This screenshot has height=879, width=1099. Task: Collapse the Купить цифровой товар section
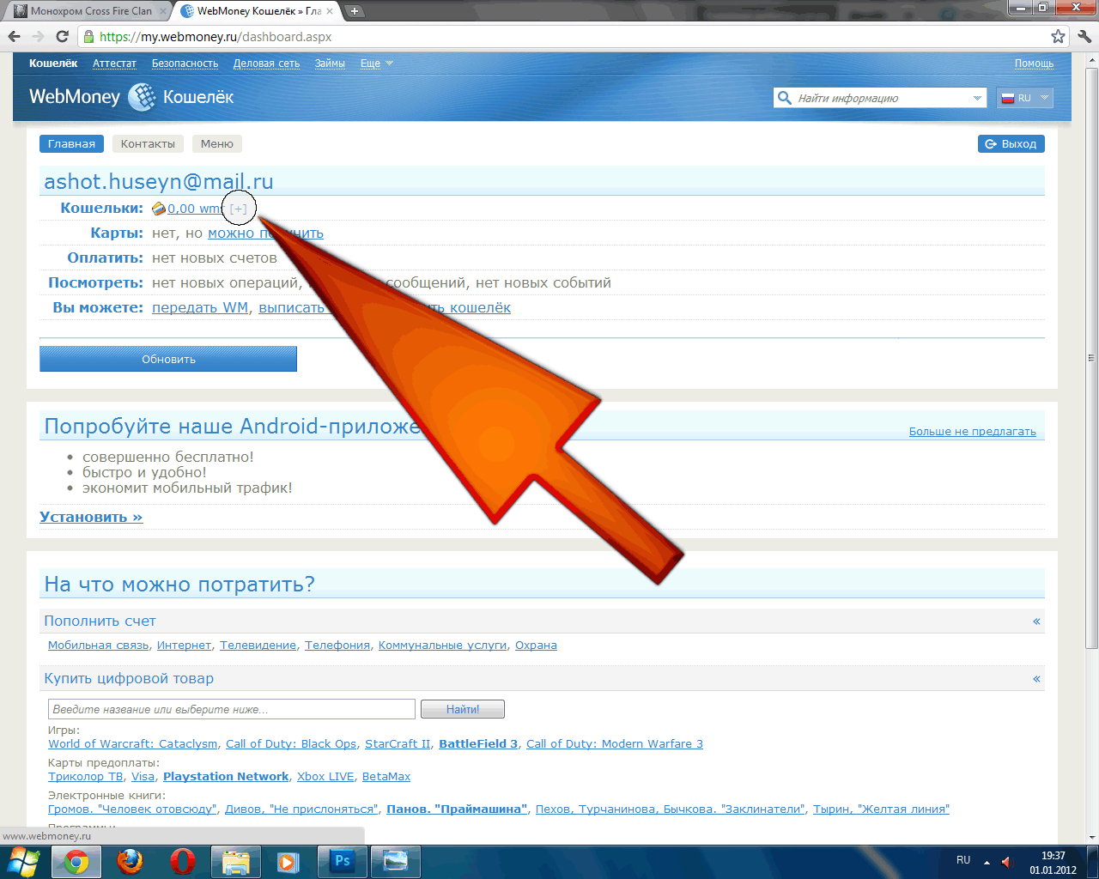[1036, 679]
